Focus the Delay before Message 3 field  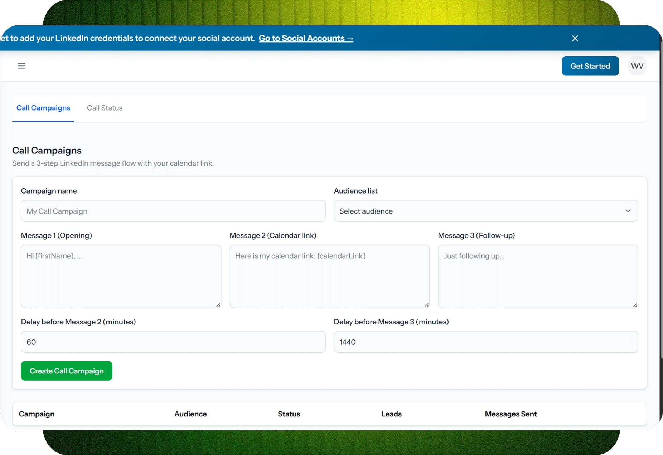click(485, 342)
